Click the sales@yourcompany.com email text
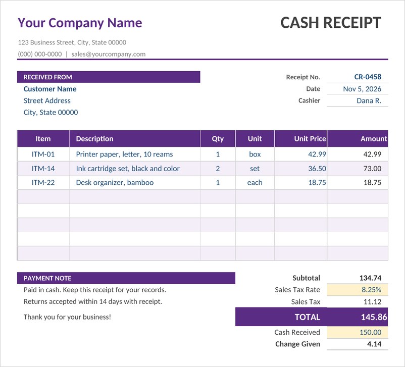This screenshot has width=405, height=367. point(109,54)
